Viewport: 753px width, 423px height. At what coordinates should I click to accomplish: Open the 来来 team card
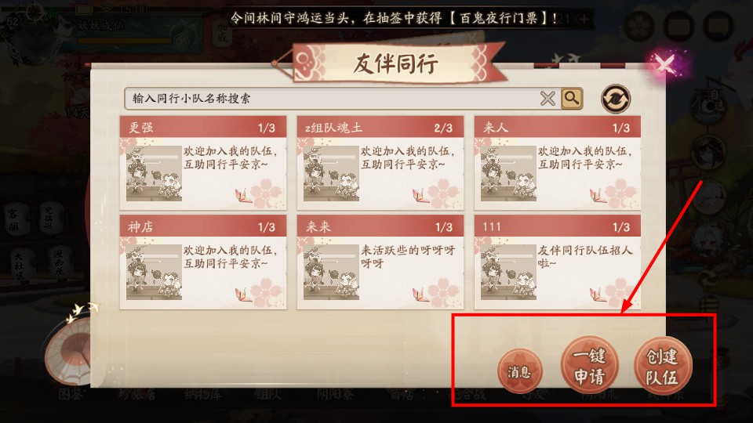[380, 262]
